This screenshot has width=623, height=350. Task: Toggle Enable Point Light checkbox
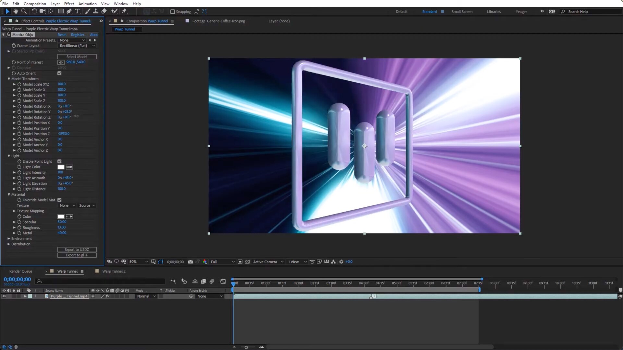pos(59,161)
